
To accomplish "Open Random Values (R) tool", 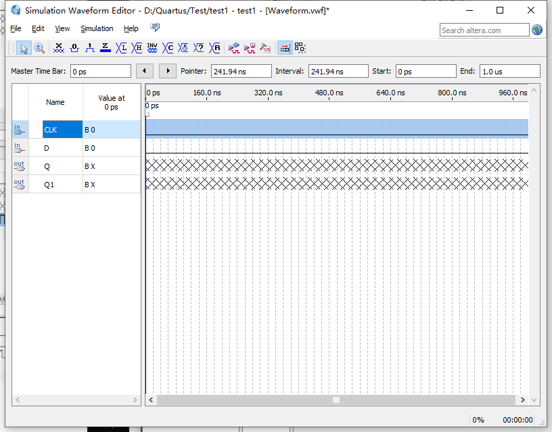I will pos(214,48).
